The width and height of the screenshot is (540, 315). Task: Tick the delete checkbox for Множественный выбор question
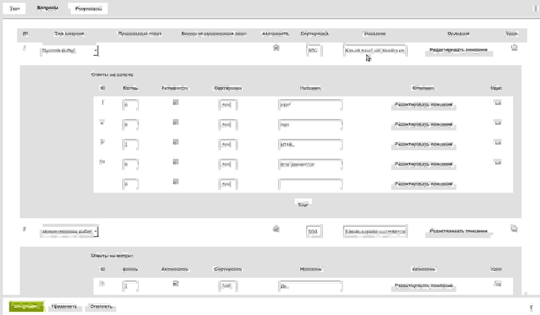pyautogui.click(x=514, y=229)
